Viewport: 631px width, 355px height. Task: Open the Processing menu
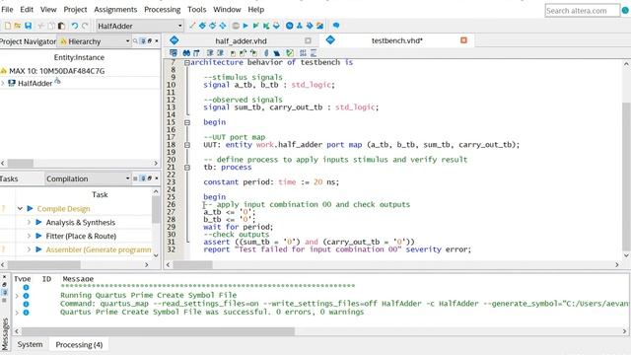click(162, 9)
